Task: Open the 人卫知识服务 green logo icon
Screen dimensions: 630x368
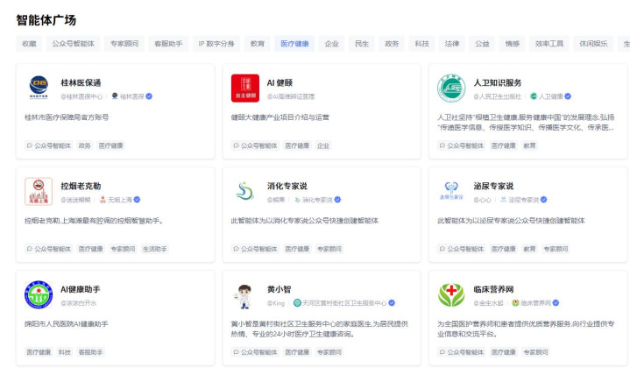Action: coord(451,88)
